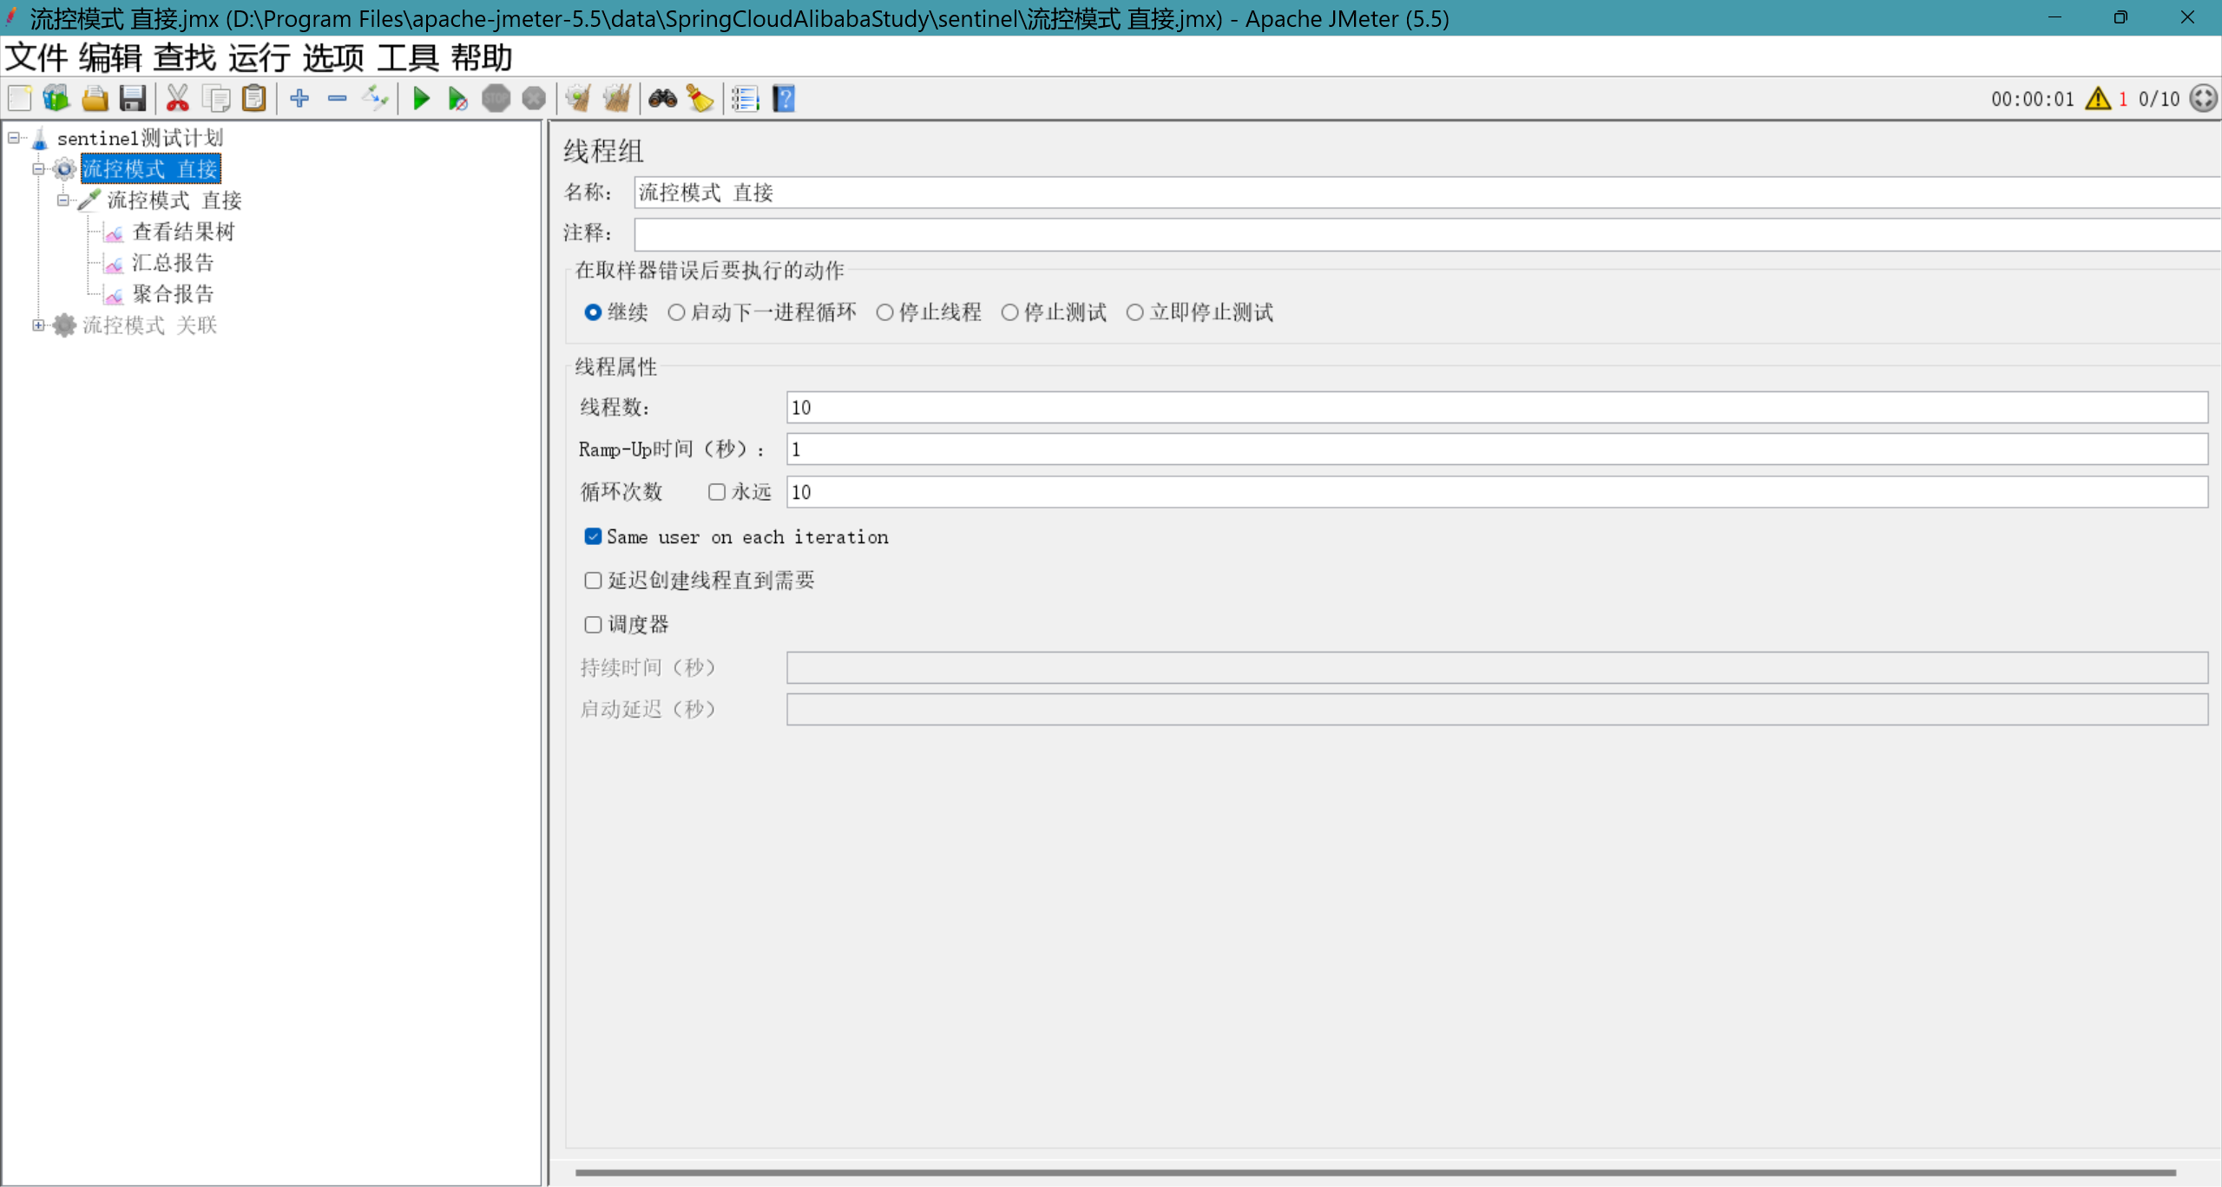Click the 线程数 input field

click(x=1496, y=407)
